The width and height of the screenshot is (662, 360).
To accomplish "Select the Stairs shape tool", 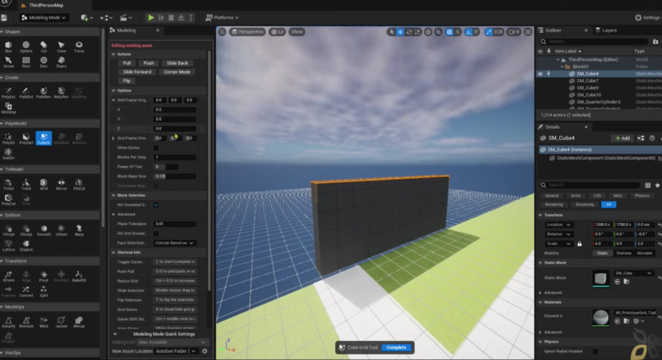I will coord(61,62).
